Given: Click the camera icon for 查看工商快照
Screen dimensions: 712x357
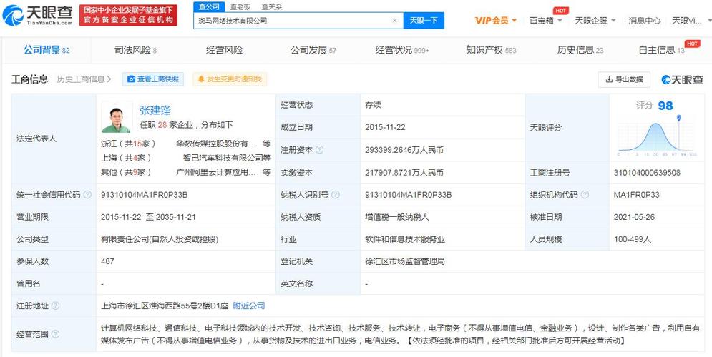Looking at the screenshot, I should [131, 79].
